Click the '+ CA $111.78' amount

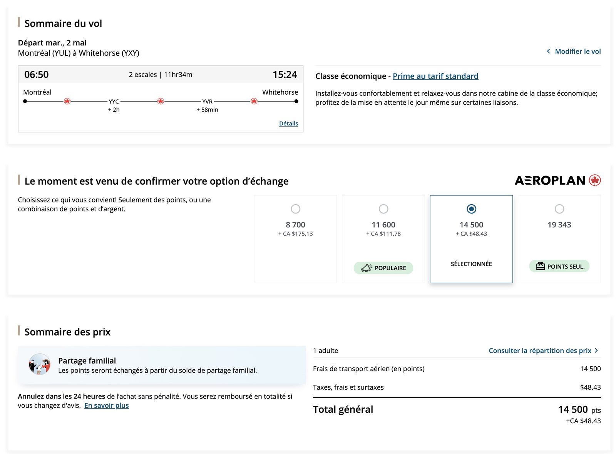point(383,234)
